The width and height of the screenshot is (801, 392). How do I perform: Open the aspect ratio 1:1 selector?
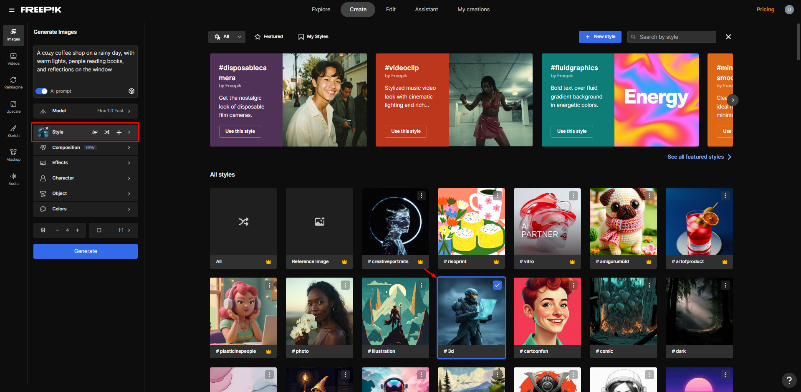(x=113, y=230)
